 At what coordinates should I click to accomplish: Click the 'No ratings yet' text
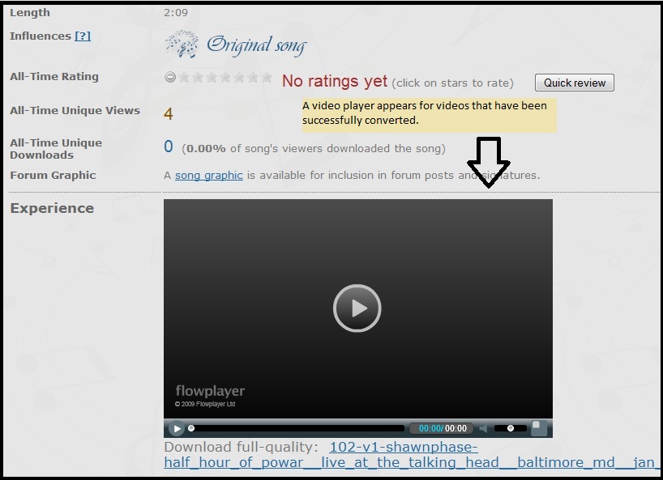(335, 81)
